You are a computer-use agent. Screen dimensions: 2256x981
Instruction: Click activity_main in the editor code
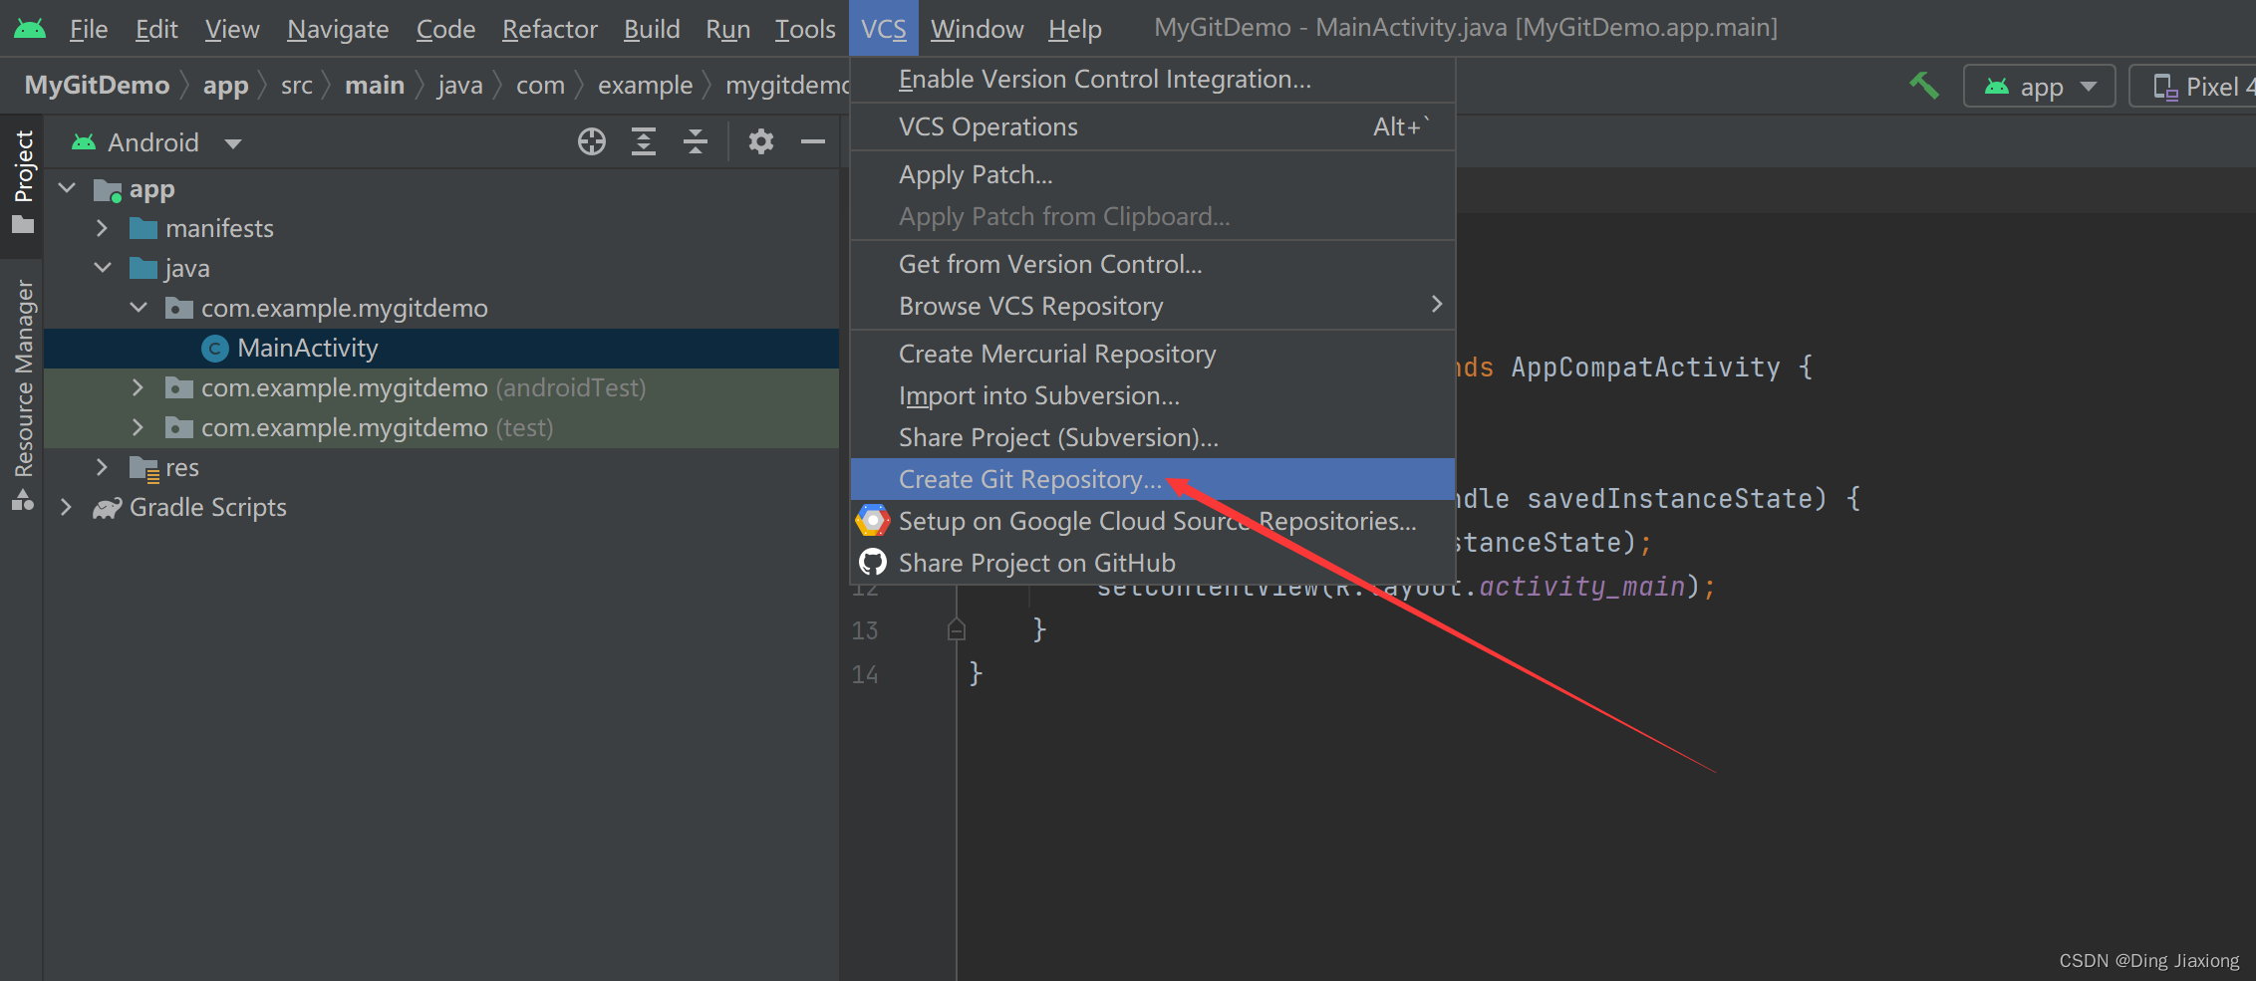[1581, 587]
